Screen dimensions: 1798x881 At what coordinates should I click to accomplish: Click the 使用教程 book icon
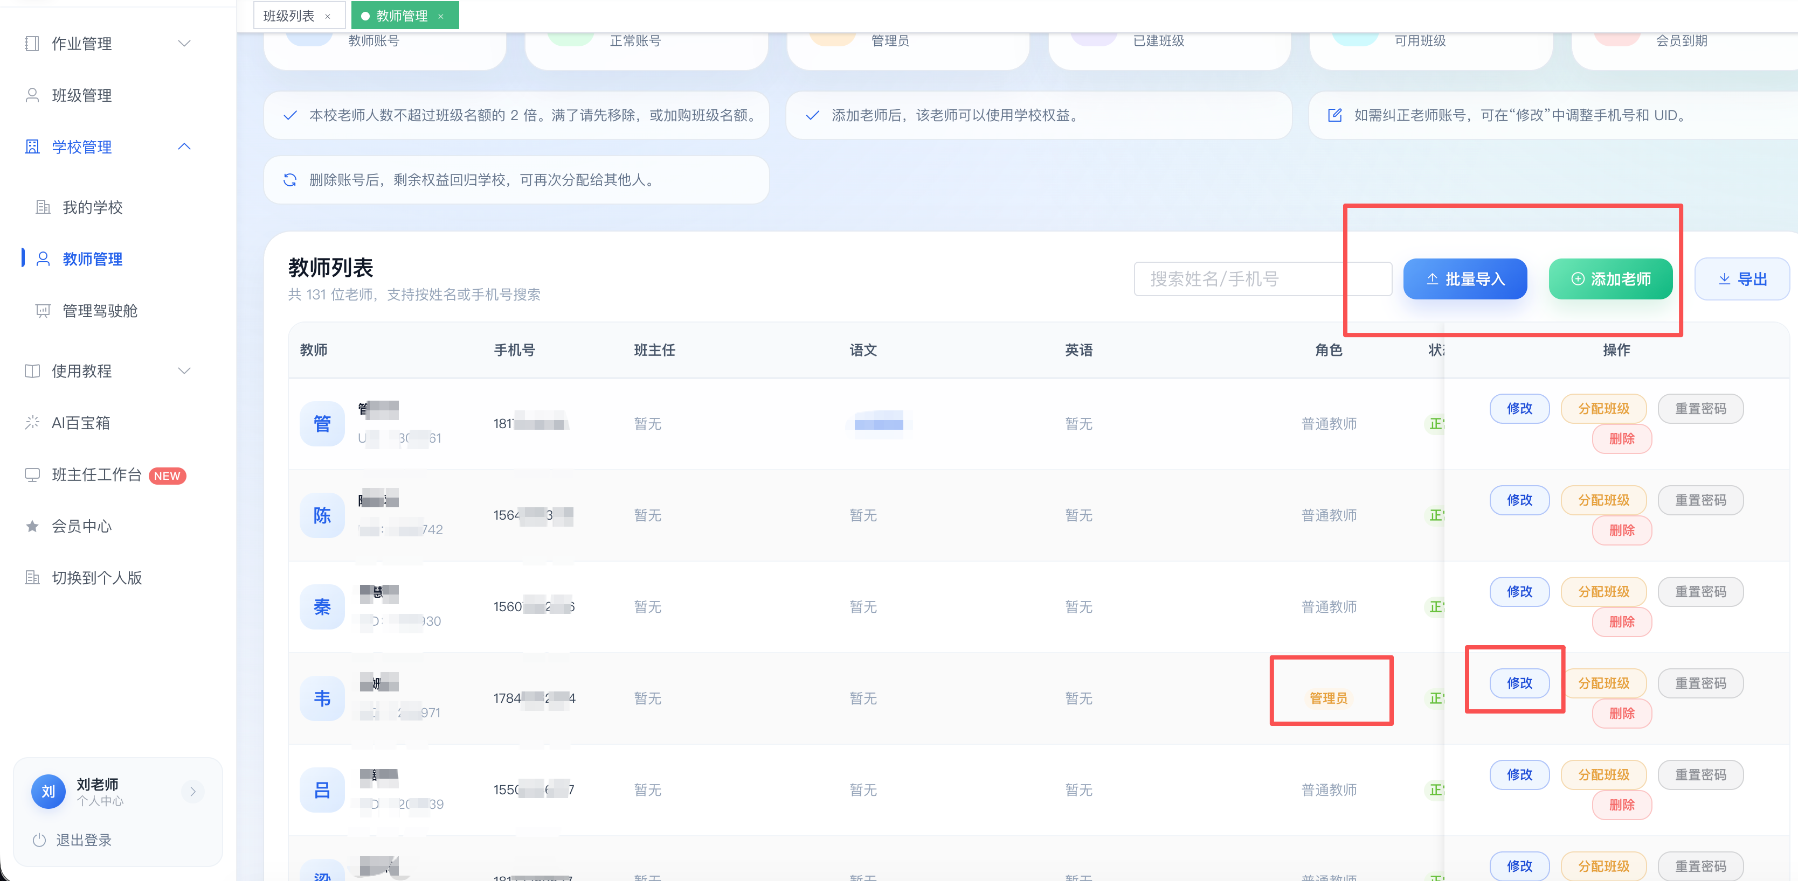point(32,371)
